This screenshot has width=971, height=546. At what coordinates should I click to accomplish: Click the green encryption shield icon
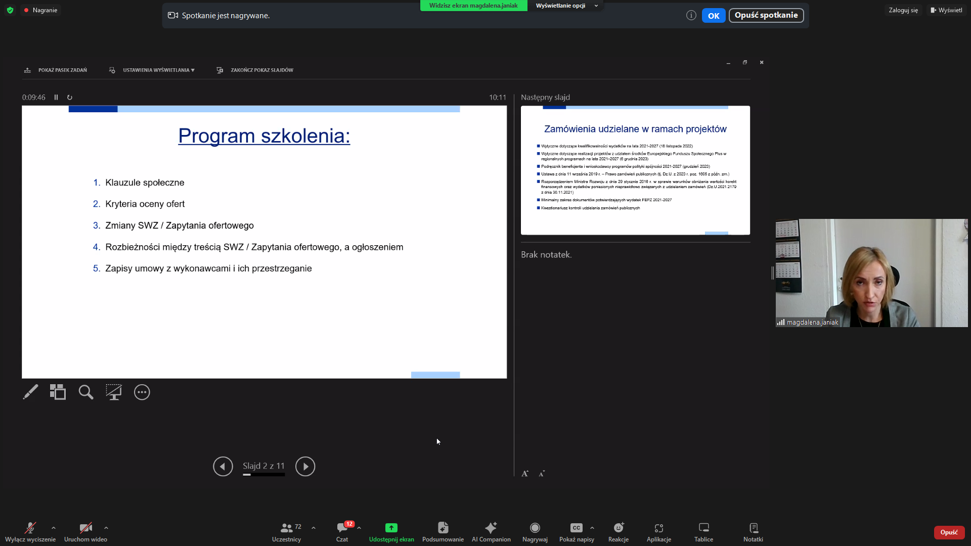pos(10,10)
